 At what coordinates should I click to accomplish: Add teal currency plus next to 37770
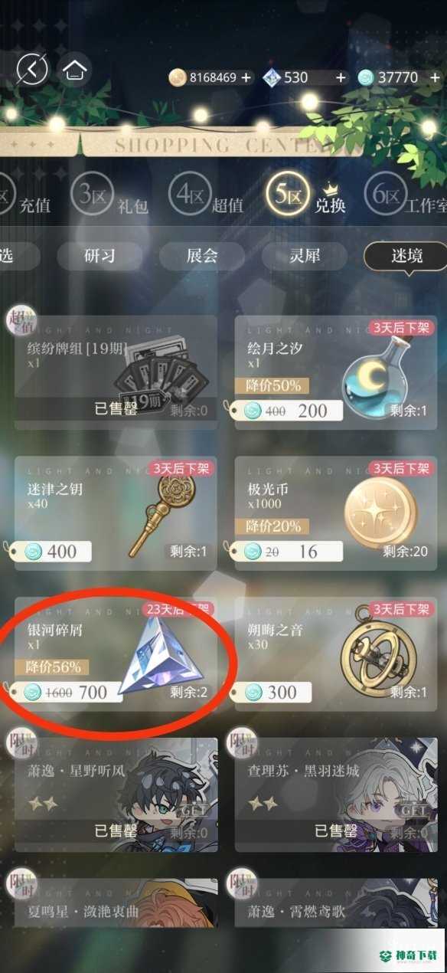434,77
